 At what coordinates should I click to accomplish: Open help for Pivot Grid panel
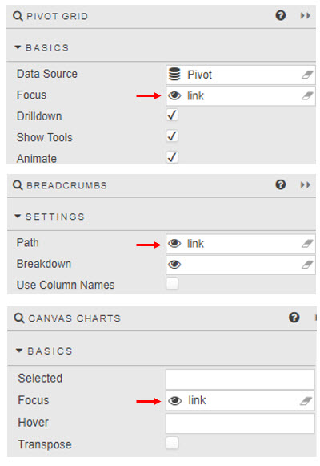(x=281, y=15)
